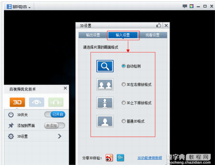
Task: Toggle the 3D开关 switch showing 已开启
Action: pyautogui.click(x=55, y=114)
